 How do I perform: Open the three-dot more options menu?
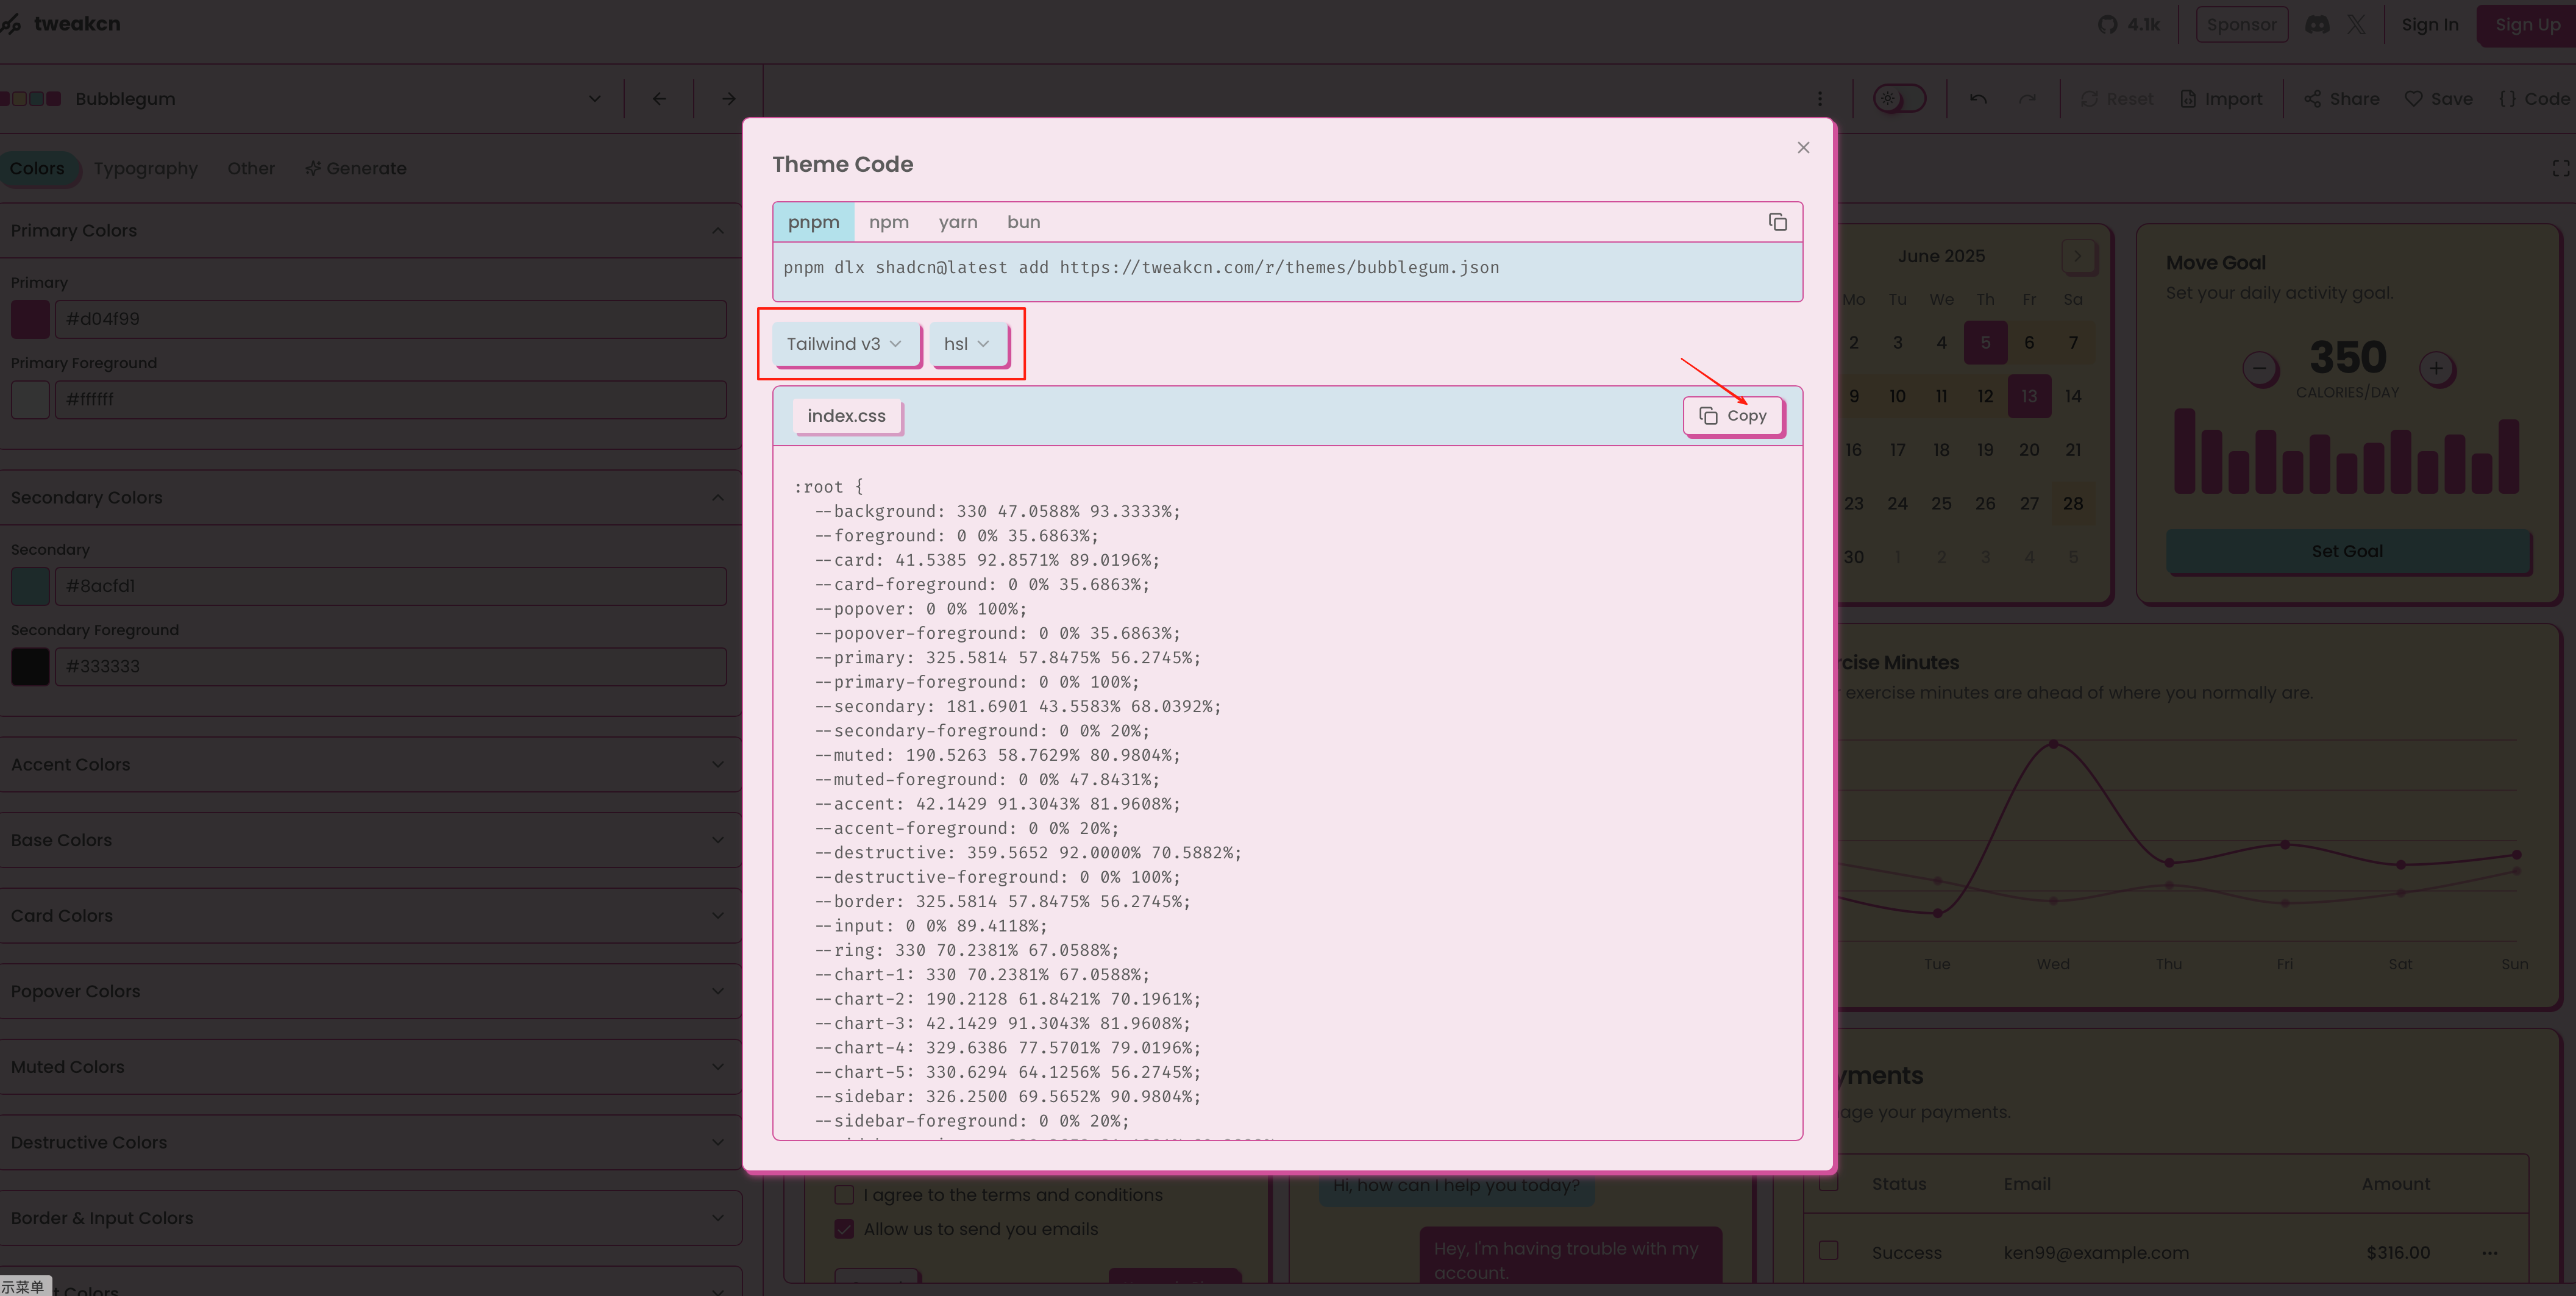click(x=1819, y=99)
